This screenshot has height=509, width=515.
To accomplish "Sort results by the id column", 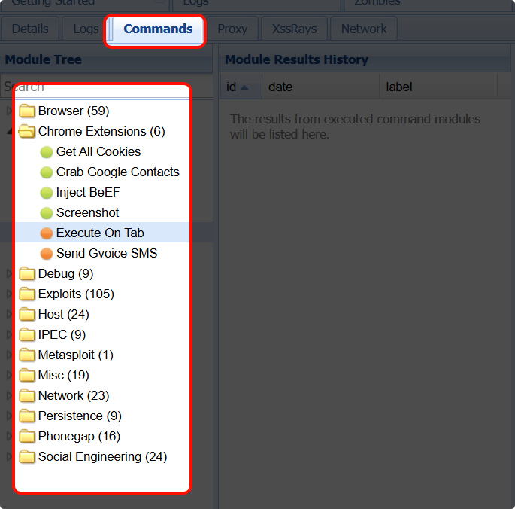I will click(x=232, y=87).
